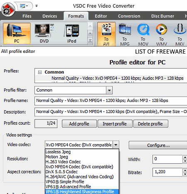Select VP60 Simple Profile option
Image resolution: width=187 pixels, height=194 pixels.
click(82, 182)
